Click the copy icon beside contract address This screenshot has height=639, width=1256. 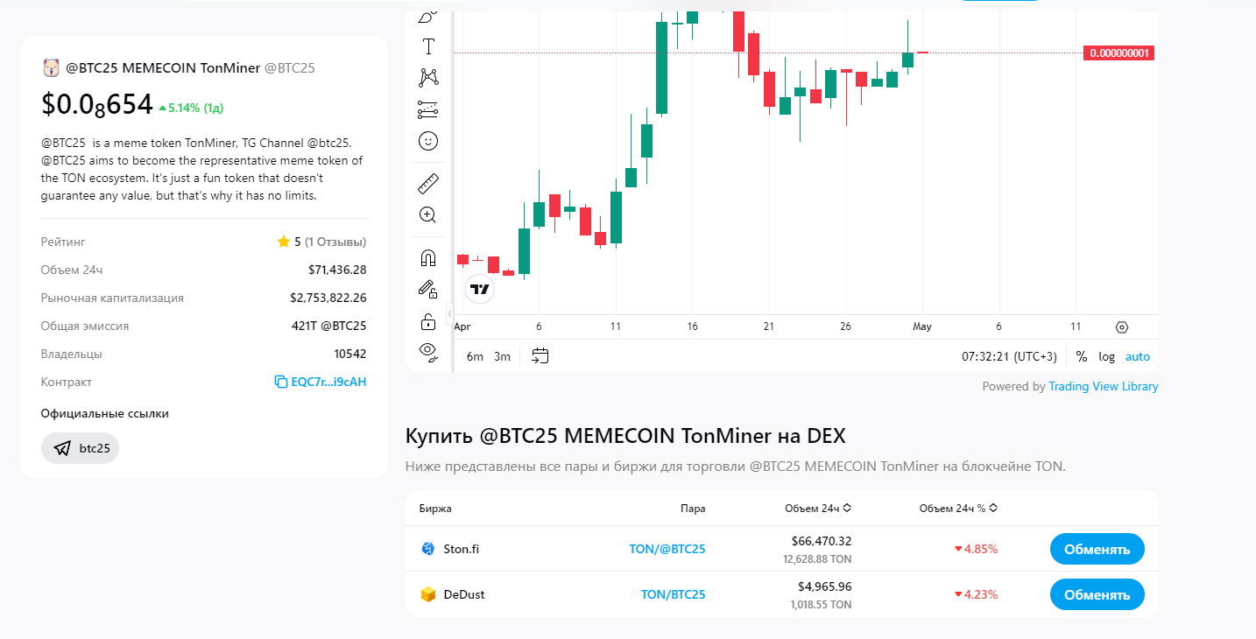280,382
